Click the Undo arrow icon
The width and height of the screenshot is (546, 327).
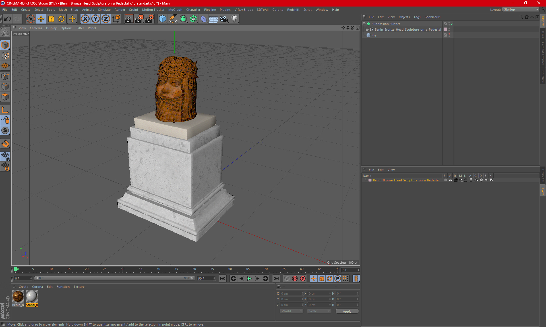pos(8,19)
